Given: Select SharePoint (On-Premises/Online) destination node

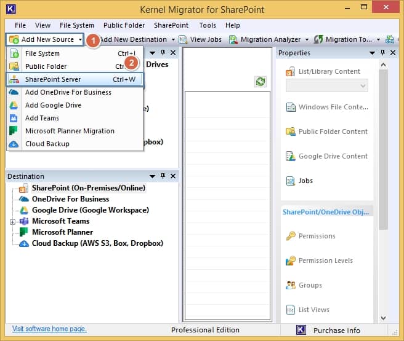Looking at the screenshot, I should pyautogui.click(x=89, y=188).
